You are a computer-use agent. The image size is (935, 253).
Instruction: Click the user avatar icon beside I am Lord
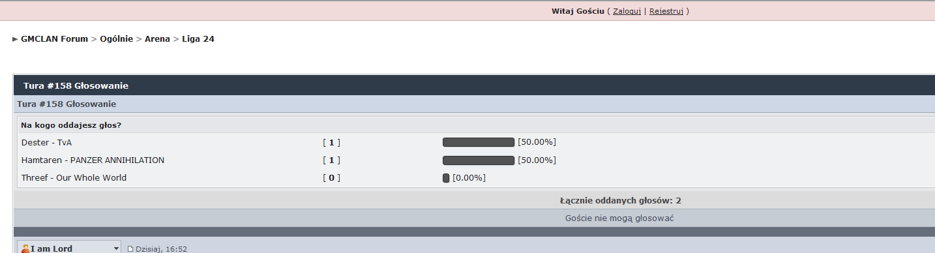pyautogui.click(x=25, y=248)
